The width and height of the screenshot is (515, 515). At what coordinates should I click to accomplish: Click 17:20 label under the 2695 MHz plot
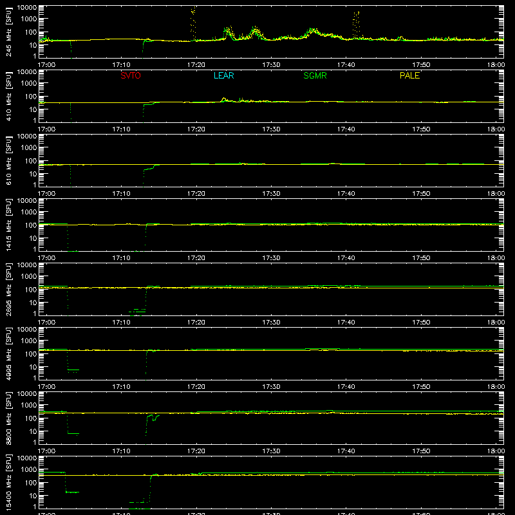tap(196, 323)
